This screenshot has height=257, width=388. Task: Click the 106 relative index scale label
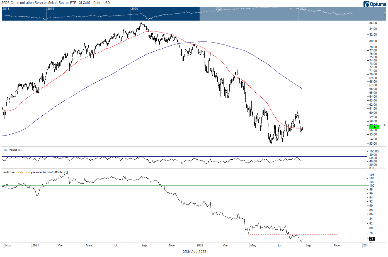(372, 175)
